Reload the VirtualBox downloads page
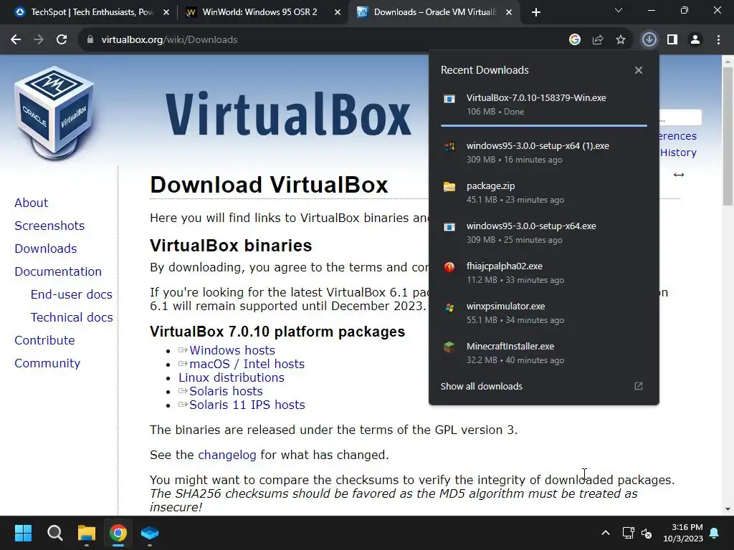 click(62, 40)
